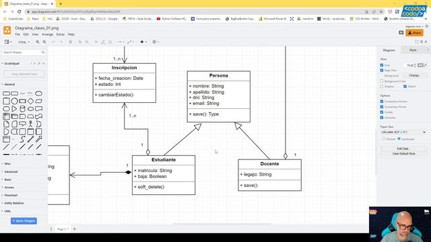Open the Arrange menu
Screen dimensions: 431x242
[47, 34]
